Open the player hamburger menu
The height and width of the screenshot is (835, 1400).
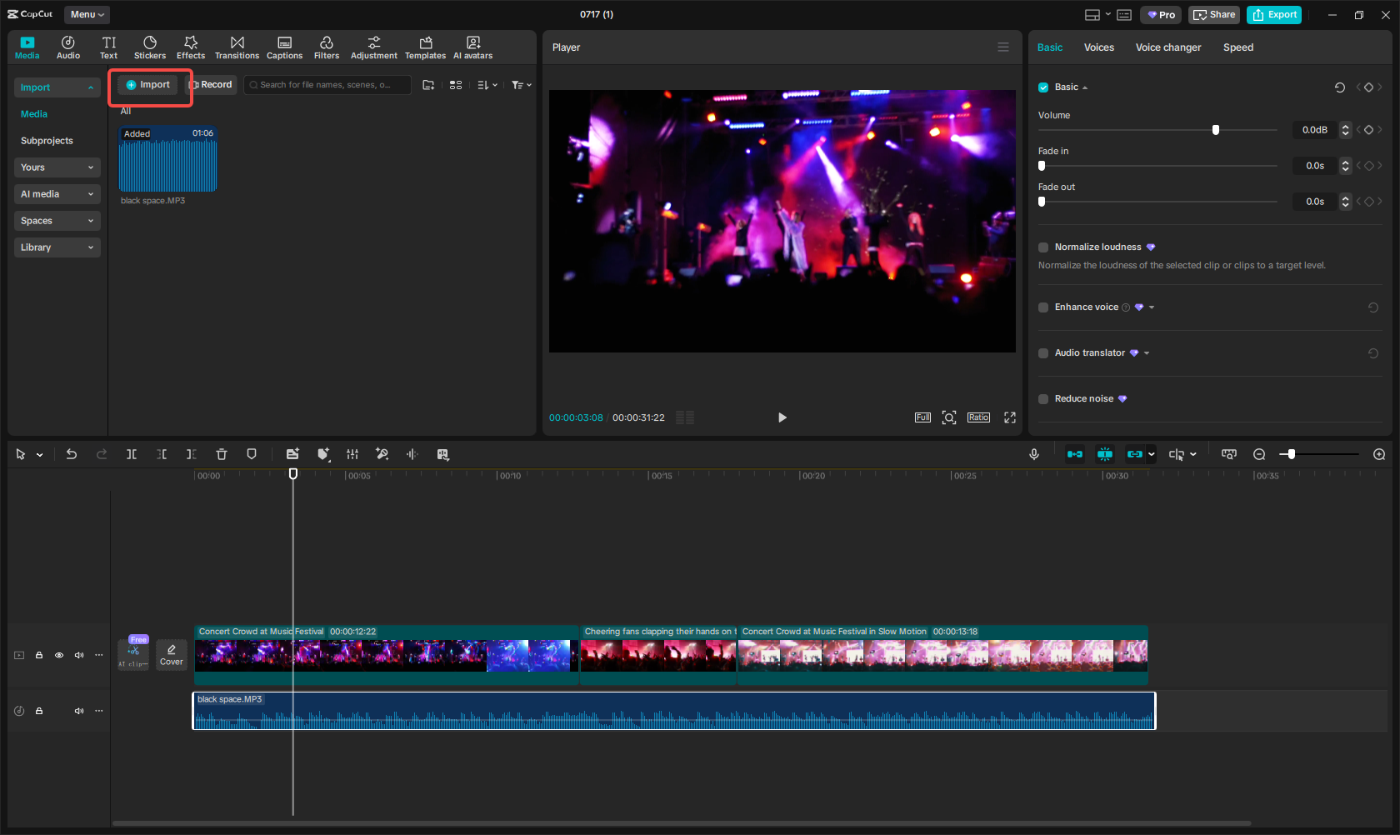[1003, 47]
